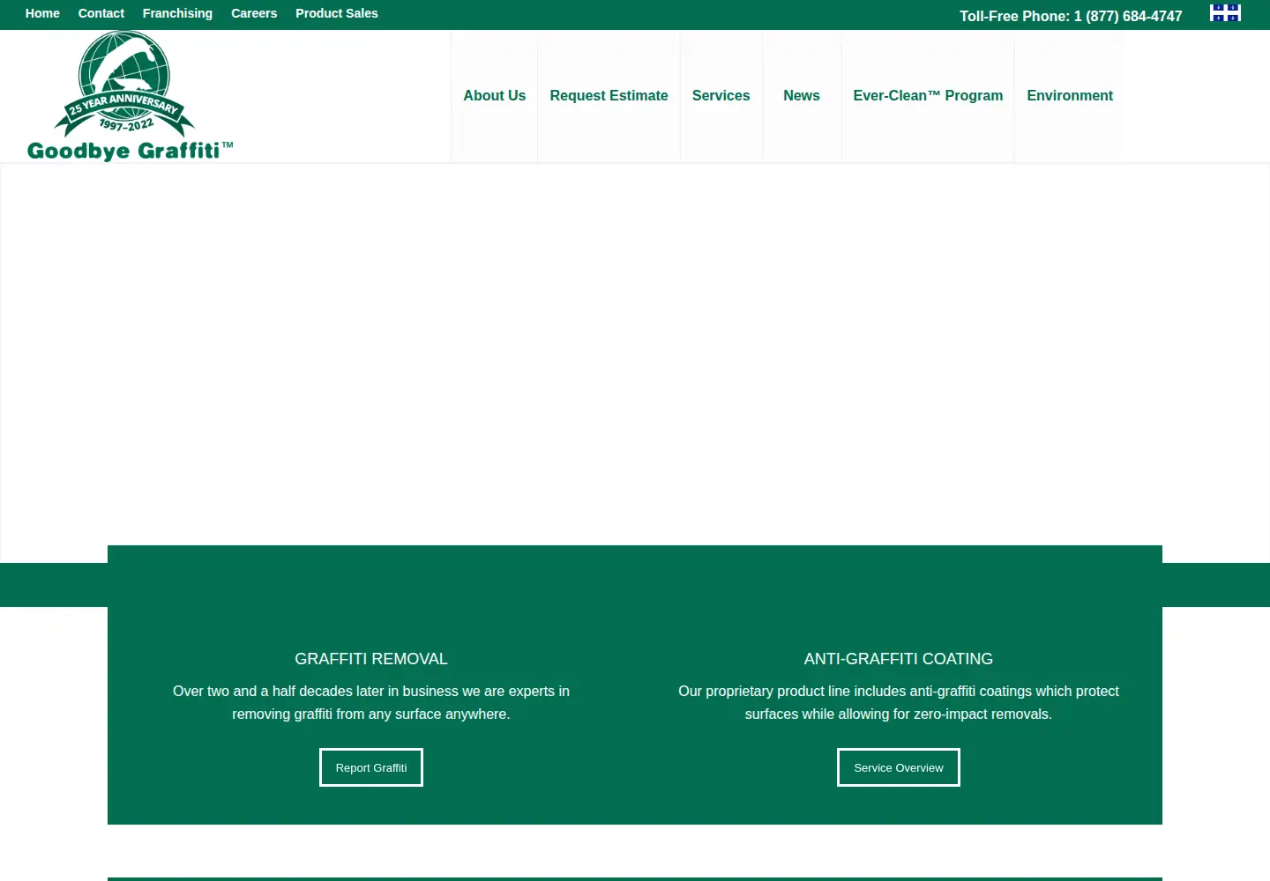Viewport: 1270px width, 881px height.
Task: Open the Home link in top bar
Action: click(42, 13)
